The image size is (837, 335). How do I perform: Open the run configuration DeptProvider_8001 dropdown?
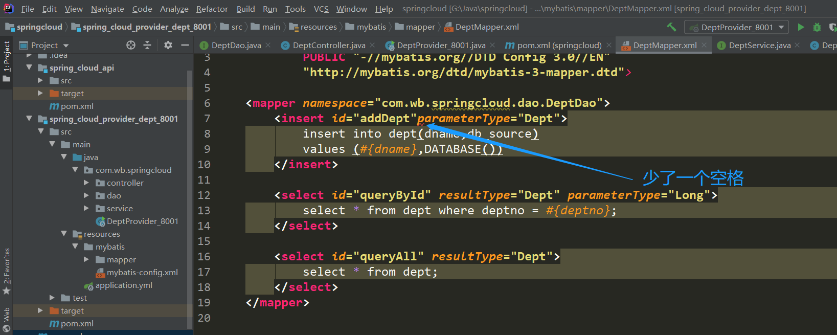(737, 27)
